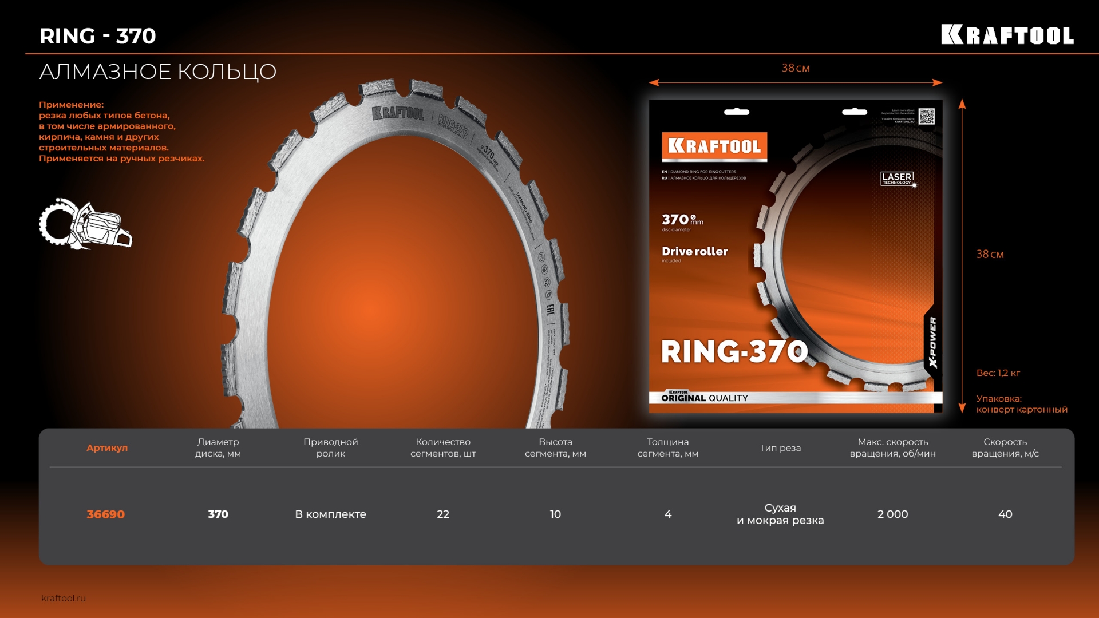
Task: Click the RING - 370 title
Action: coord(98,36)
